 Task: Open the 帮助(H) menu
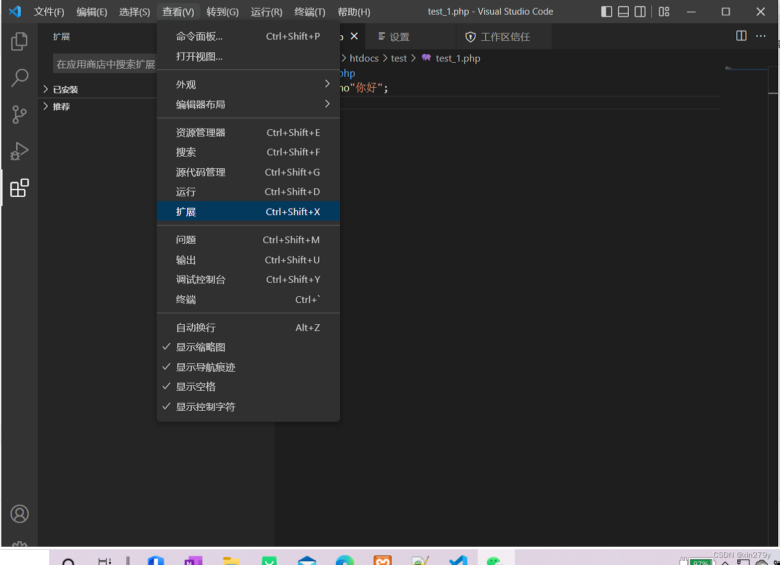pyautogui.click(x=353, y=12)
